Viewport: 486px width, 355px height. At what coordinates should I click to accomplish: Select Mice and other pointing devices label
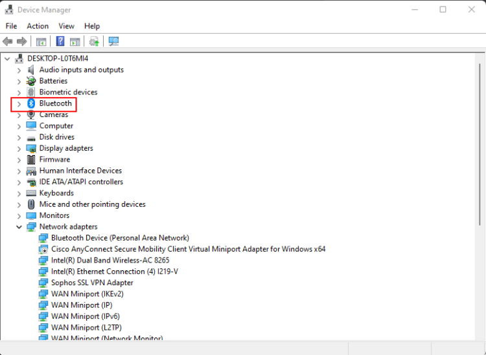[x=93, y=204]
